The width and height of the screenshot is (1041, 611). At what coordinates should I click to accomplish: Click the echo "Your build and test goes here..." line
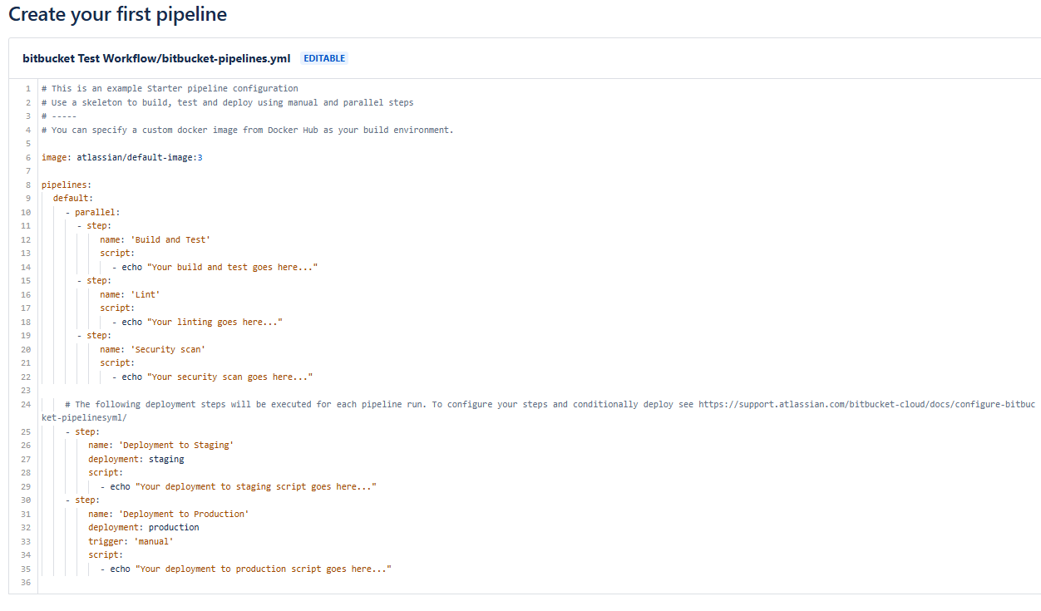pyautogui.click(x=215, y=267)
